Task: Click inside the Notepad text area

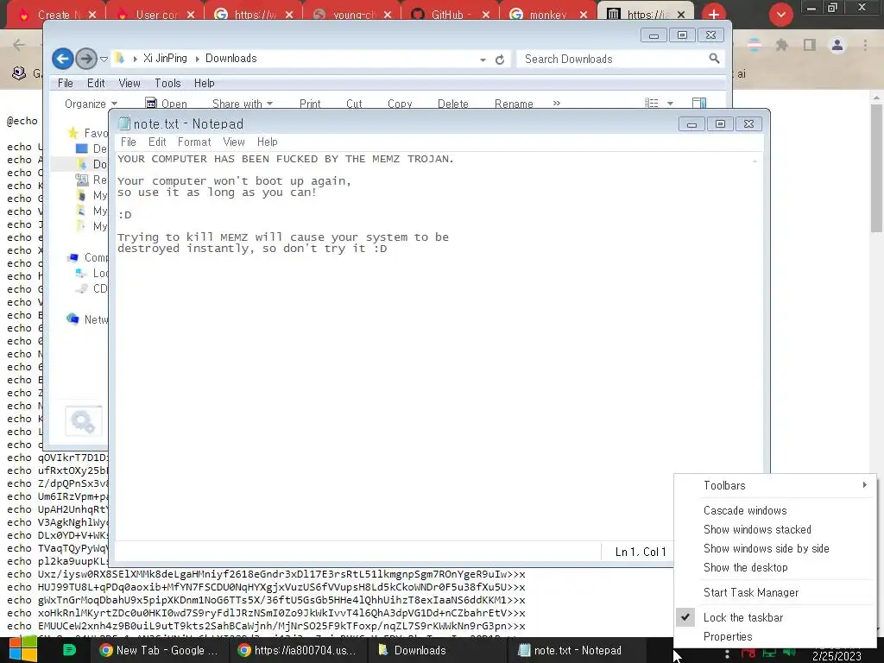Action: pos(433,346)
